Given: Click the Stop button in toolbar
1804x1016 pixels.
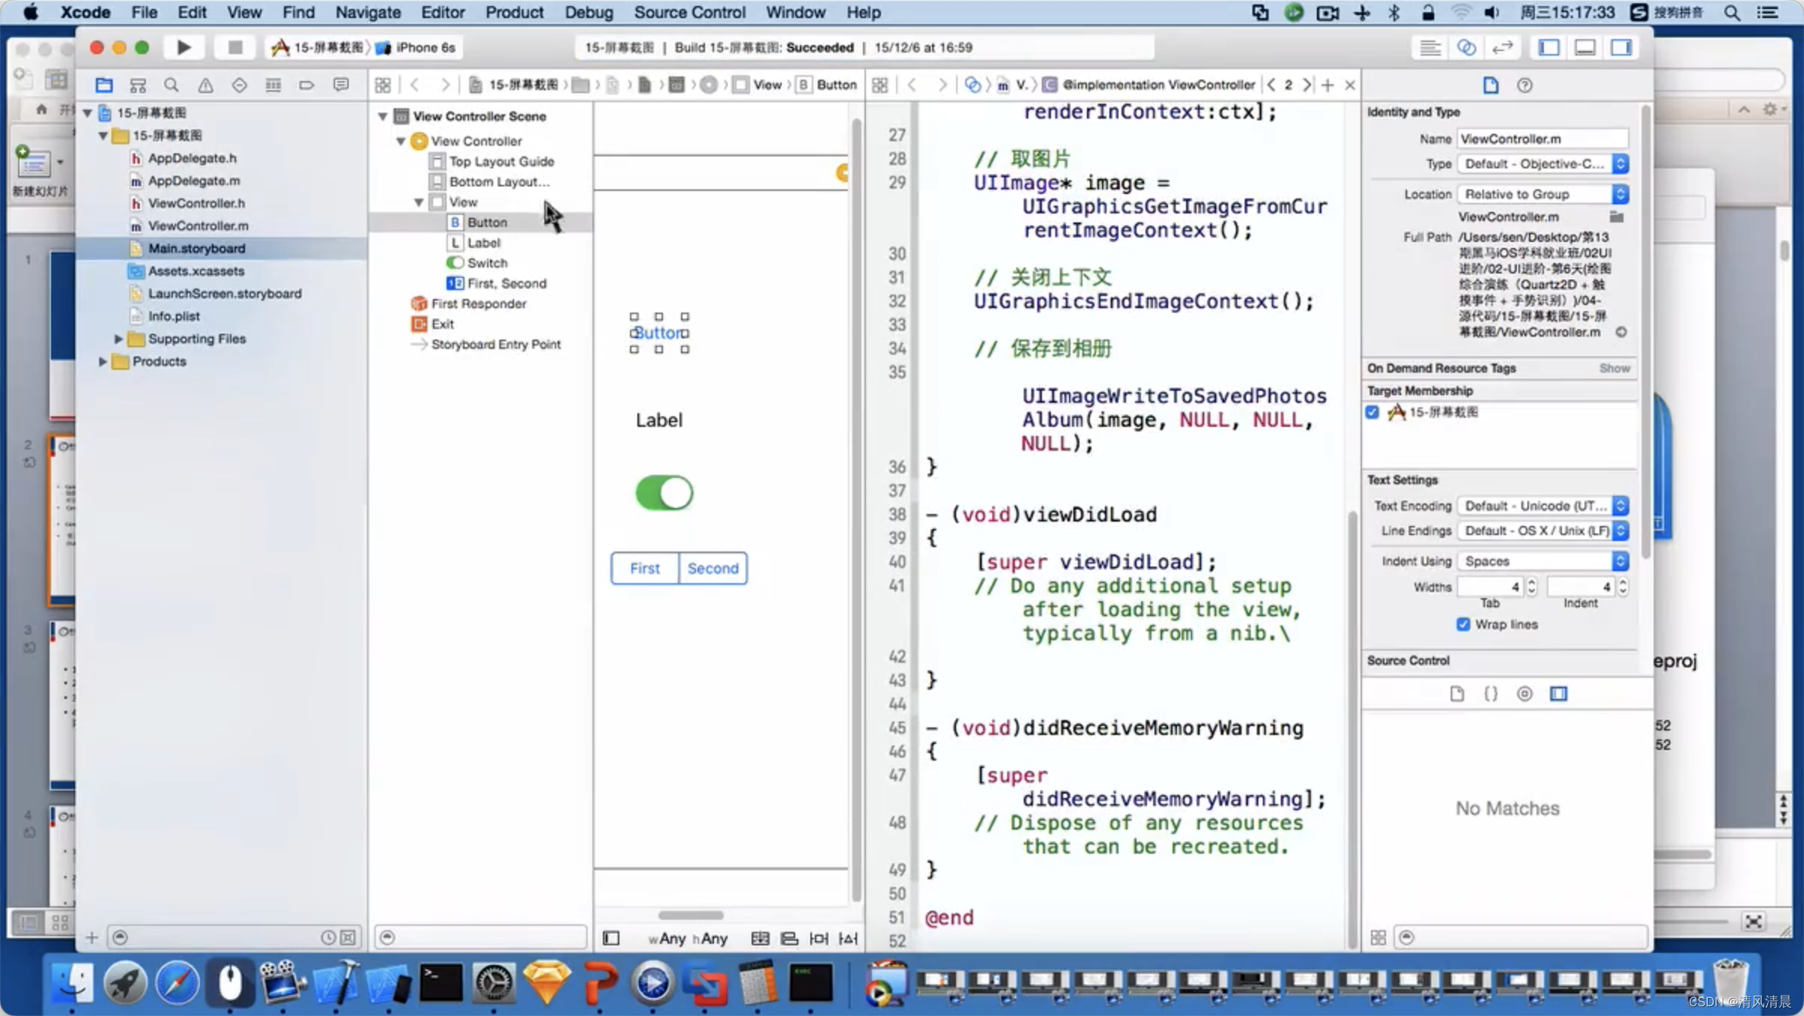Looking at the screenshot, I should tap(235, 47).
